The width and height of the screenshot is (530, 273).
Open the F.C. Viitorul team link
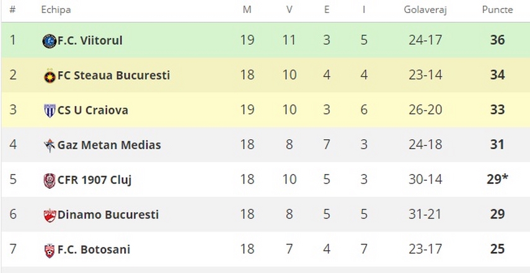pos(90,40)
